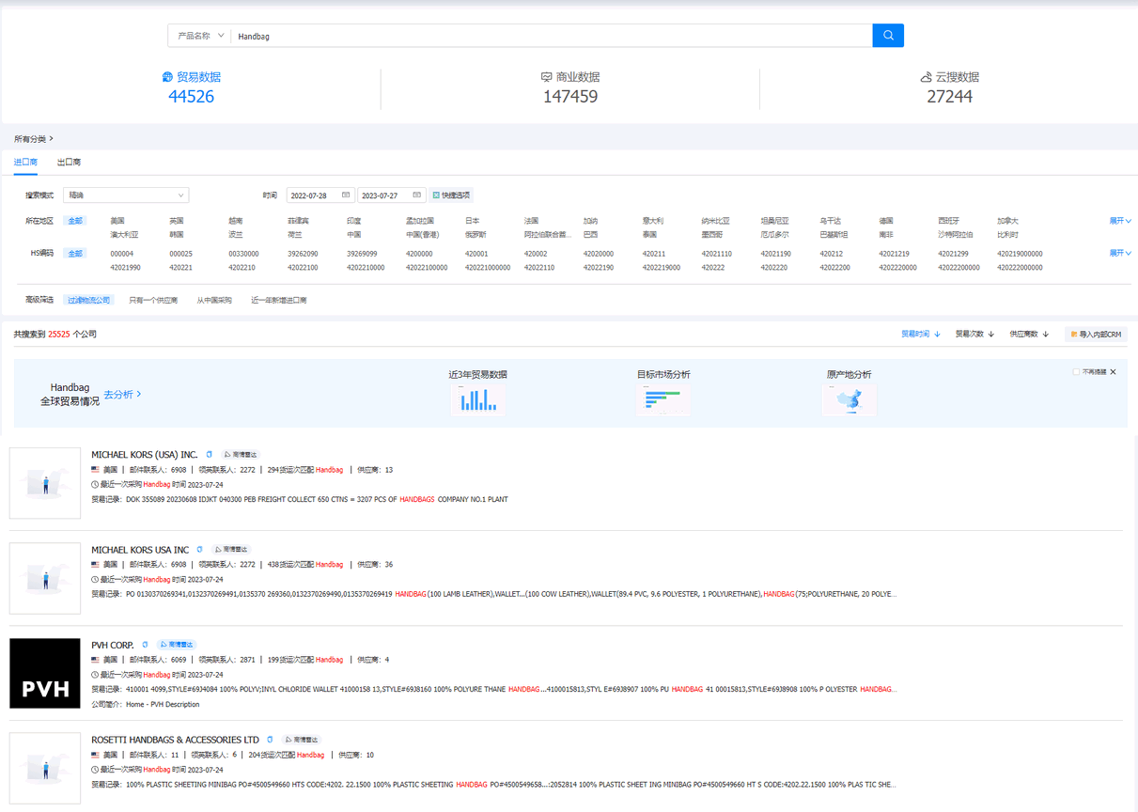Click the 去分析 link
Image resolution: width=1138 pixels, height=812 pixels.
click(x=122, y=395)
